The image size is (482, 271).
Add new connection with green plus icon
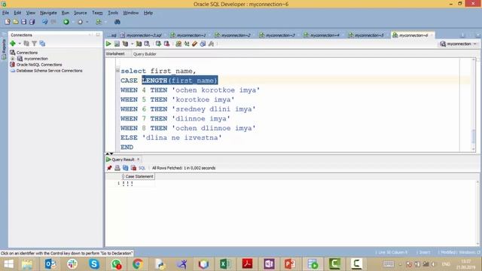(13, 44)
